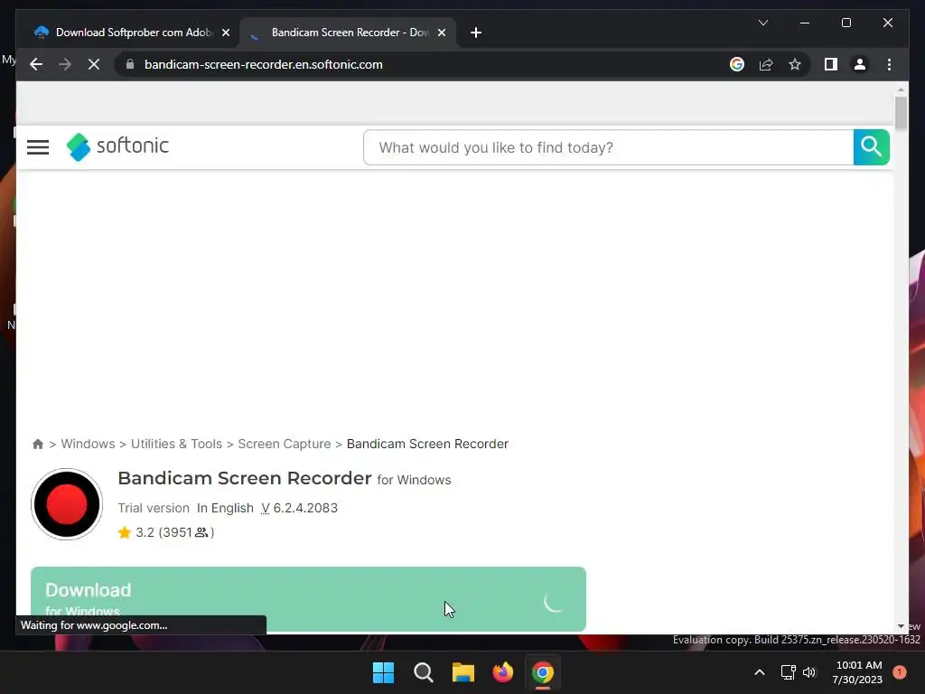Close the Bandicam Screen Recorder tab
The width and height of the screenshot is (925, 694).
441,33
